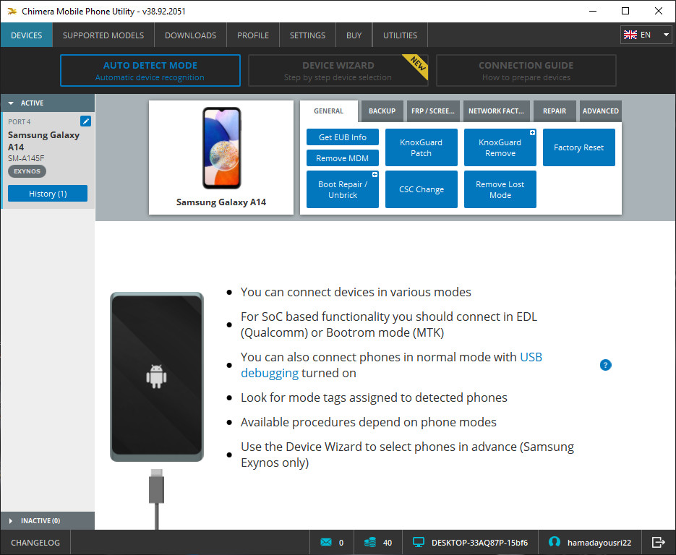Start Boot Repair / Unbrick
This screenshot has height=555, width=676.
pyautogui.click(x=342, y=189)
